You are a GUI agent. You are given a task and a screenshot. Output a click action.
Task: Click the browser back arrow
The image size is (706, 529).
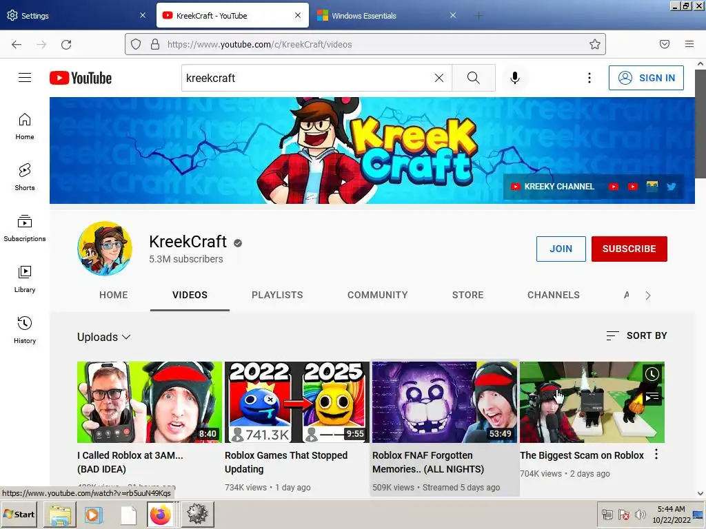(17, 44)
